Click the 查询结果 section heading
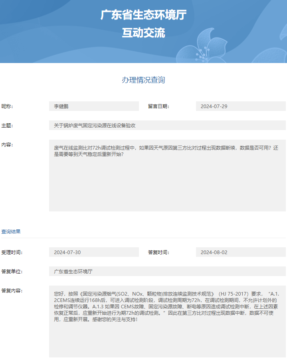 (11, 231)
